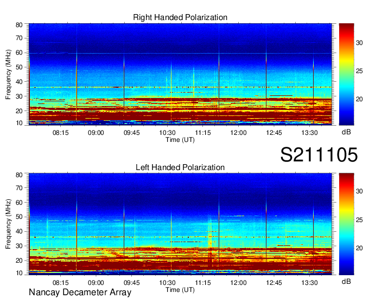Click 12:00 tick under Left Handed plot
The height and width of the screenshot is (299, 369).
tap(238, 283)
